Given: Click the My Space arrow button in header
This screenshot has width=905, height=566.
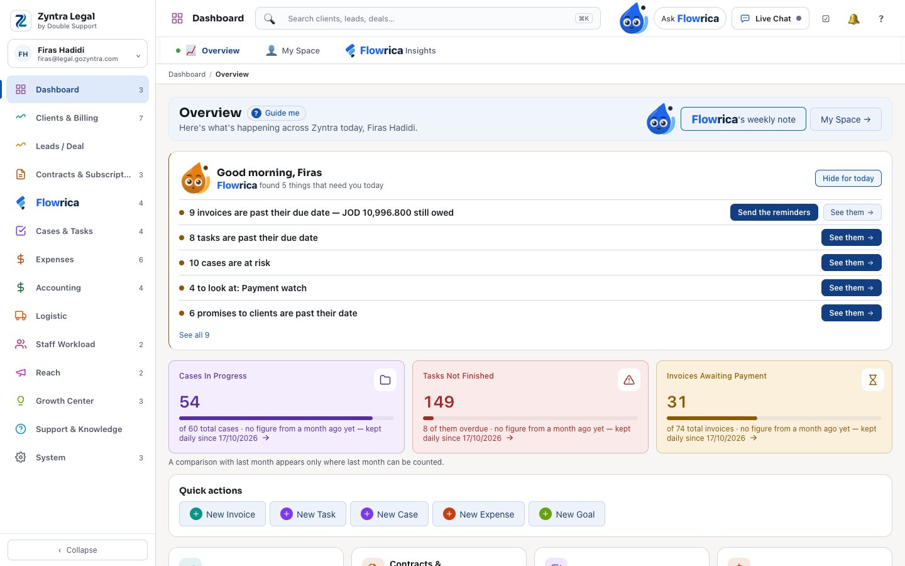Looking at the screenshot, I should point(846,119).
